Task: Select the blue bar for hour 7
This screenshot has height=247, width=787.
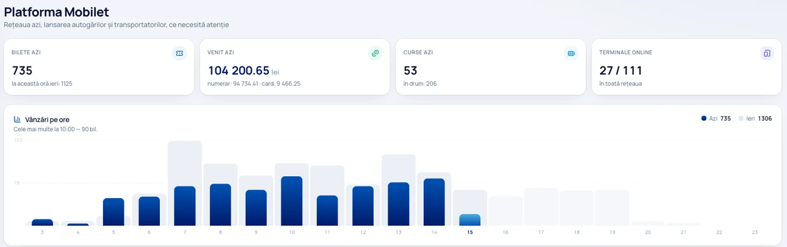Action: pyautogui.click(x=185, y=206)
